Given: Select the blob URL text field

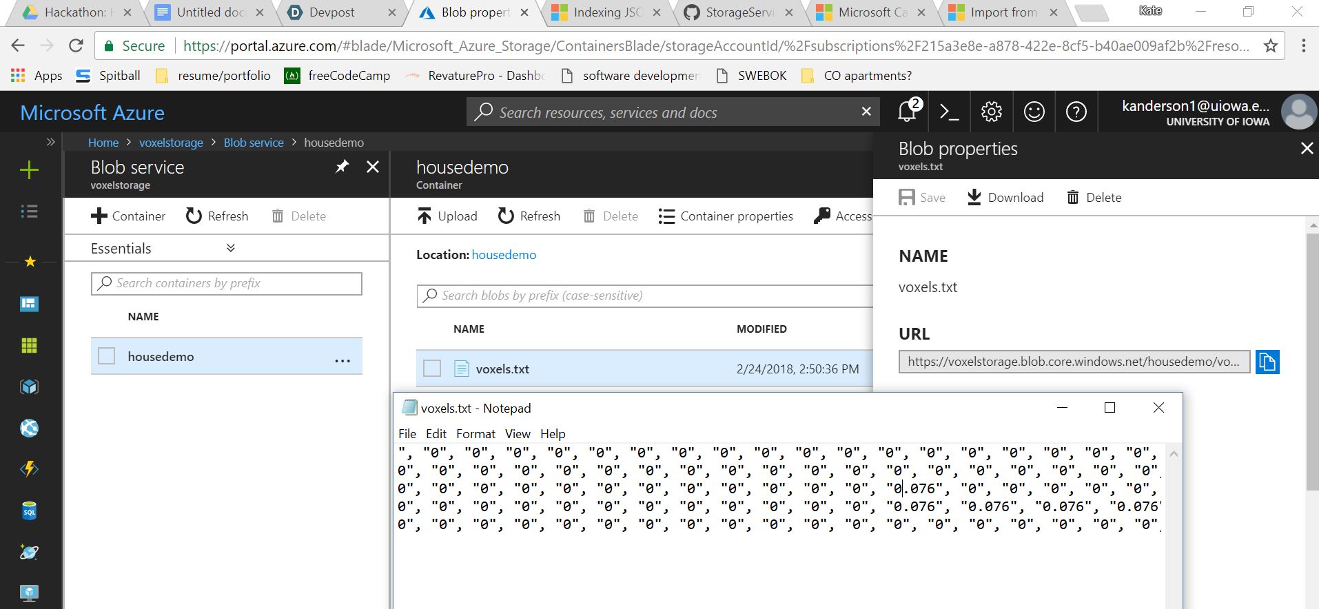Looking at the screenshot, I should [x=1074, y=362].
